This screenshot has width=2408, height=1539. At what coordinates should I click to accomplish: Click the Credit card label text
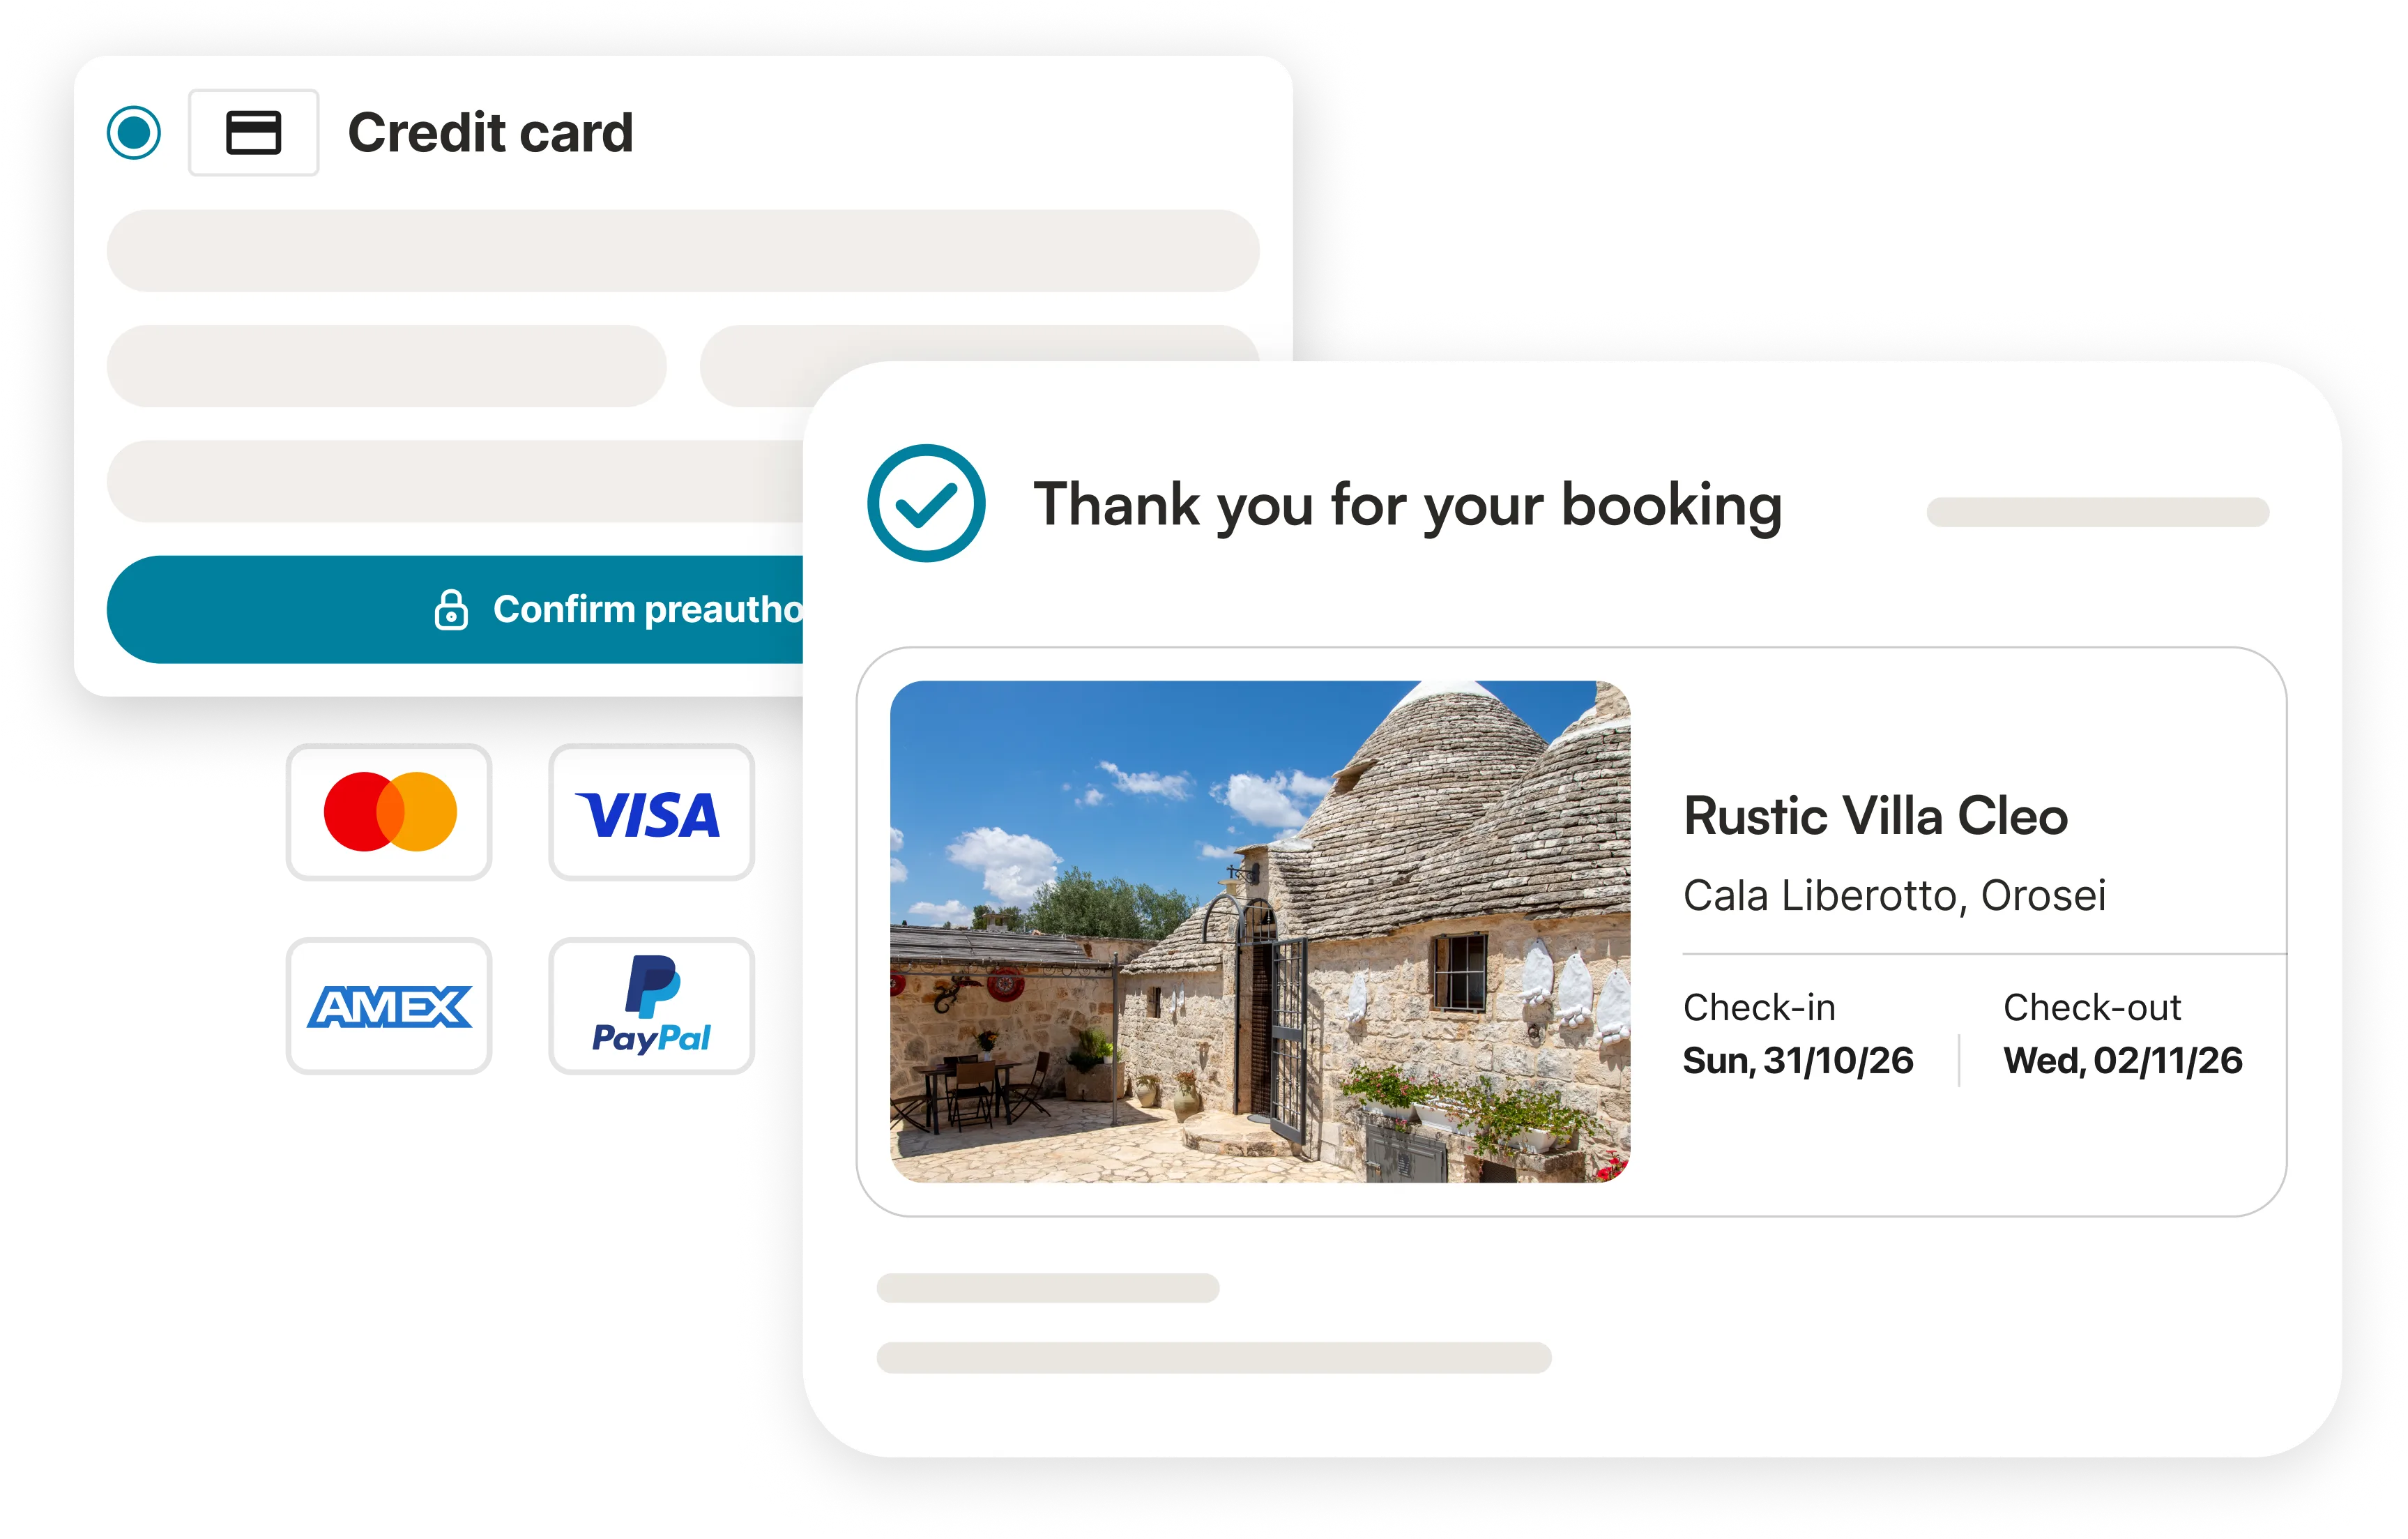click(490, 133)
